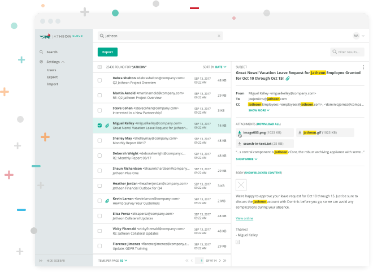Click DOWNLOAD ALL attachments link
The height and width of the screenshot is (272, 373).
(x=268, y=124)
